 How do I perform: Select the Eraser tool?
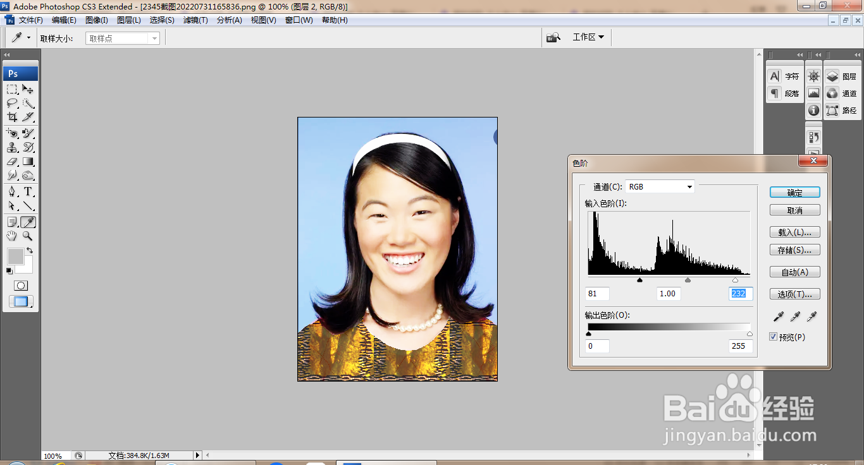pyautogui.click(x=12, y=161)
